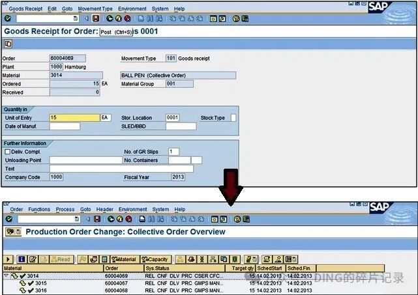Click order number 60004068
The image size is (418, 295).
pos(116,290)
